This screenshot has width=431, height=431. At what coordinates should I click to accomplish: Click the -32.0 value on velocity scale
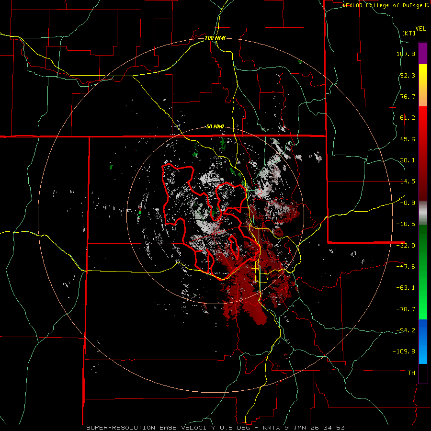[x=406, y=246]
